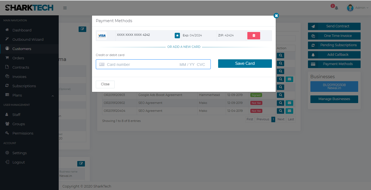Mark Visa card as default with star
Screen dimensions: 371x190
(x=177, y=36)
